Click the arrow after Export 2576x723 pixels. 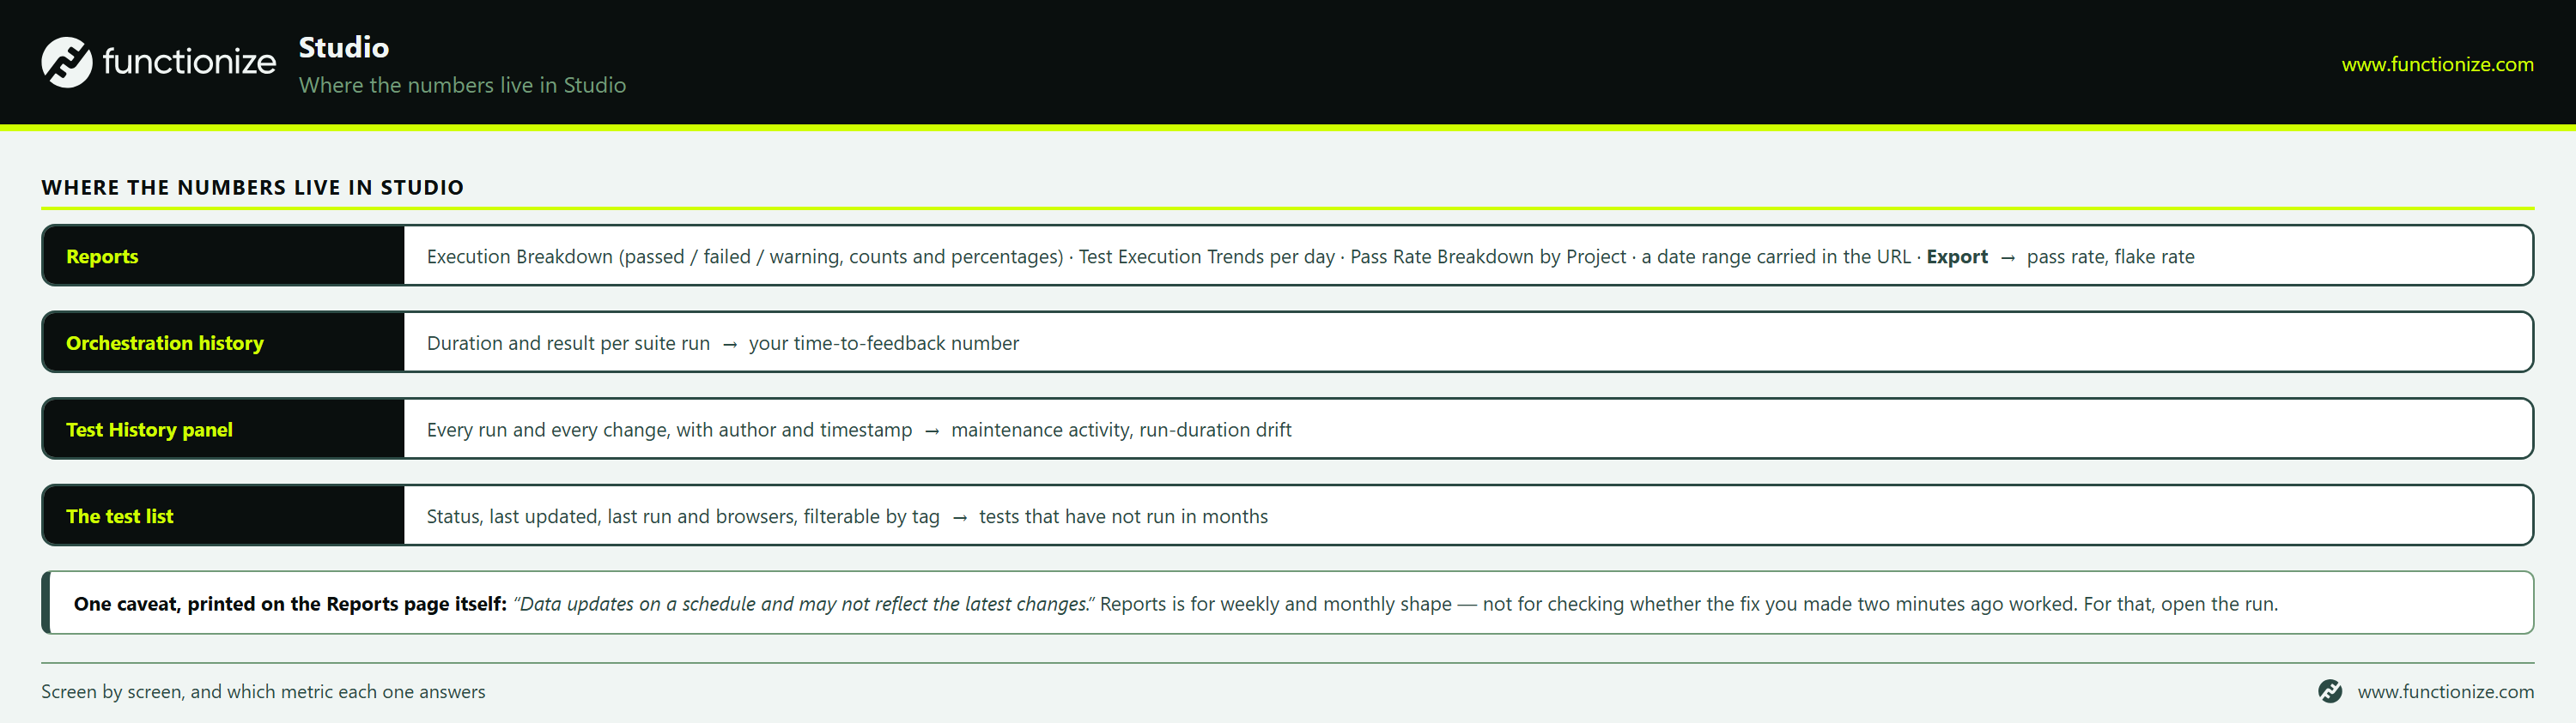2007,257
